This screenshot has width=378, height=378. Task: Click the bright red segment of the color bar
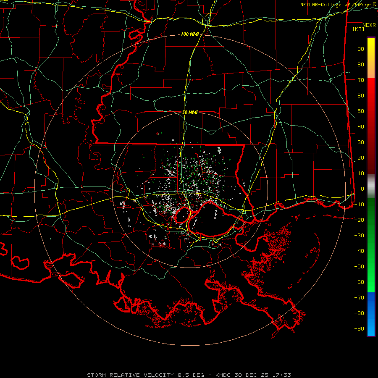point(371,126)
